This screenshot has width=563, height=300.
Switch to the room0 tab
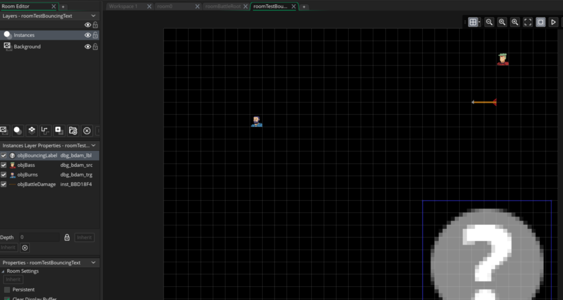pyautogui.click(x=165, y=7)
